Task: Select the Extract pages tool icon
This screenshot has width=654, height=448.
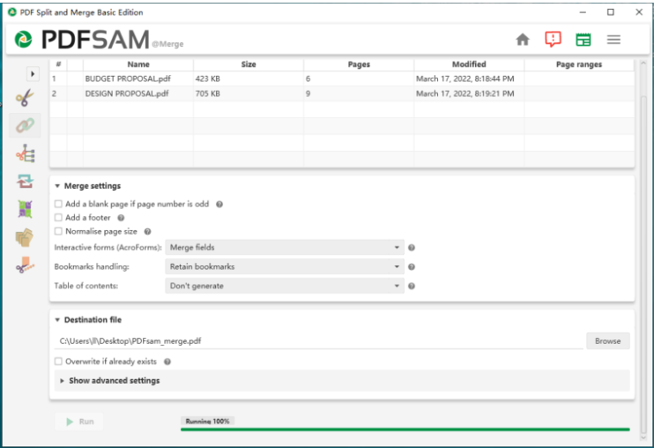Action: click(25, 237)
